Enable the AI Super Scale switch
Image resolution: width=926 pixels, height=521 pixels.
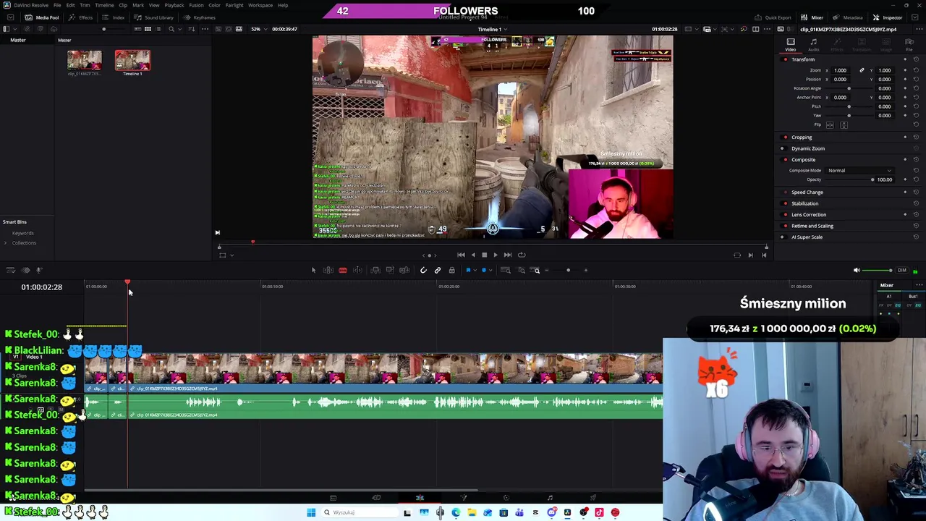coord(782,237)
